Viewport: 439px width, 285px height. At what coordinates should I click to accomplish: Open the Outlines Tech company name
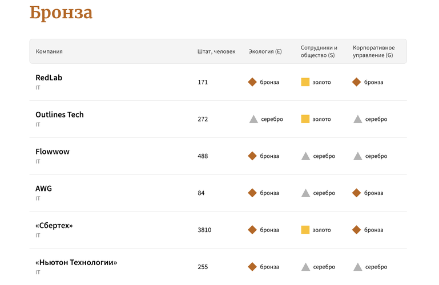click(59, 115)
